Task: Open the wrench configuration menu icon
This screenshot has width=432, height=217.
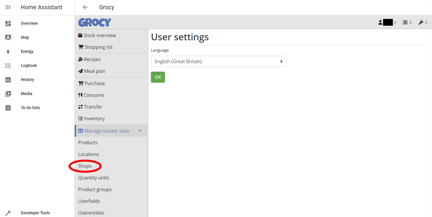Action: pyautogui.click(x=421, y=22)
